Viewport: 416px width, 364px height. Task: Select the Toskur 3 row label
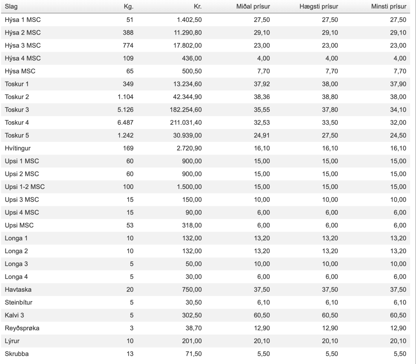click(x=17, y=109)
